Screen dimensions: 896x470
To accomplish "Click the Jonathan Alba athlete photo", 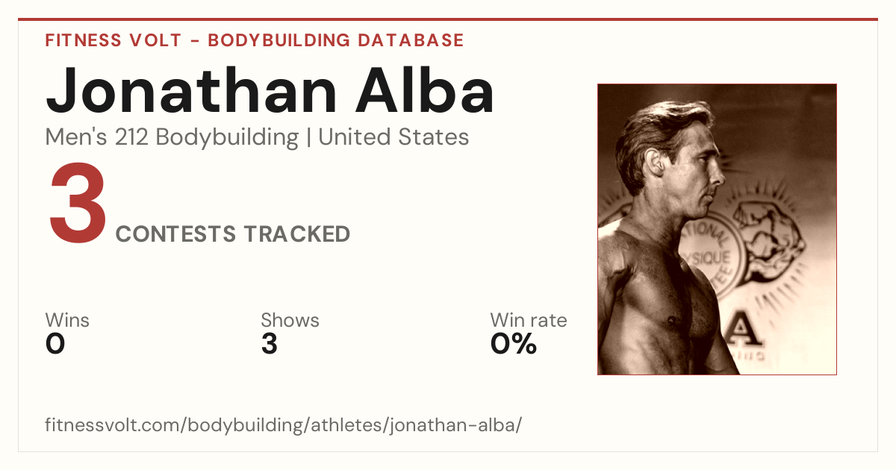I will 717,229.
